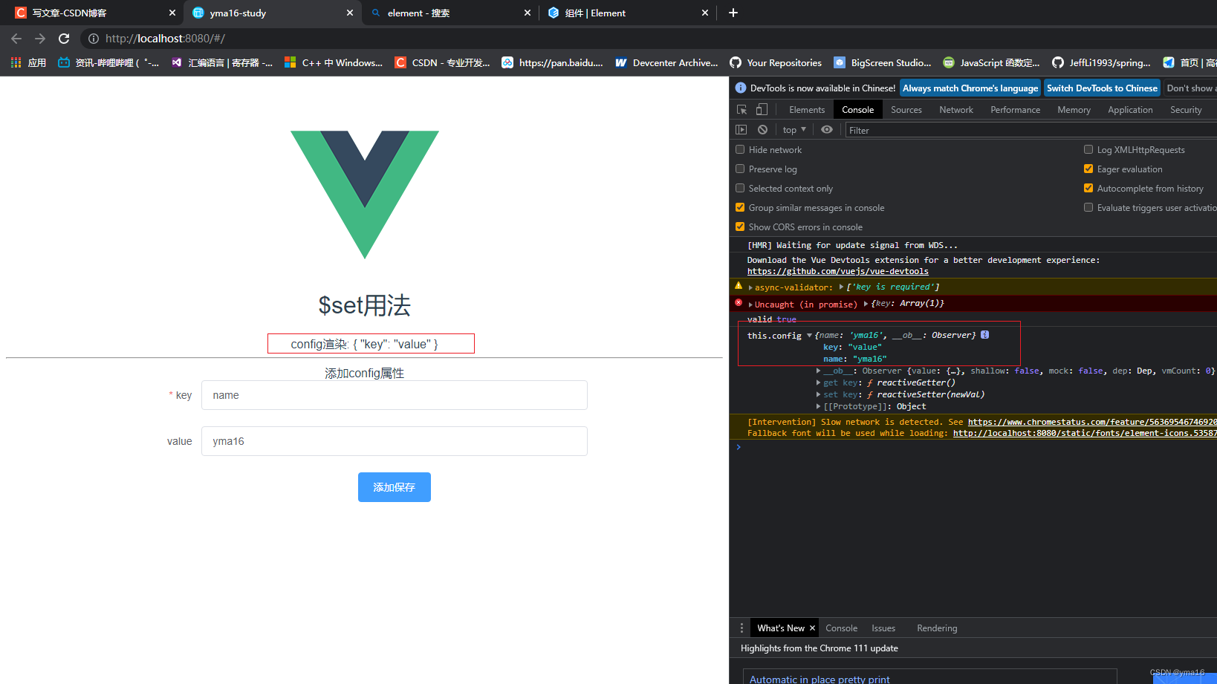Screen dimensions: 1217x684
Task: Open the C++ 中 Windows bookmark
Action: click(x=334, y=63)
